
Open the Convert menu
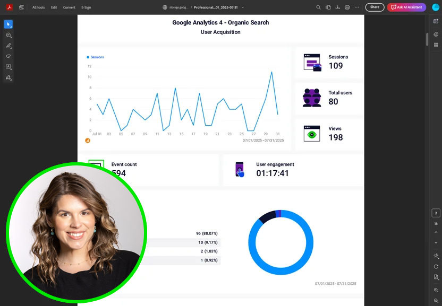pyautogui.click(x=69, y=7)
